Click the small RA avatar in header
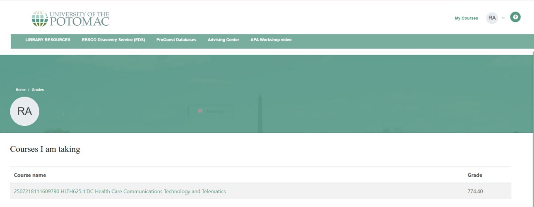 coord(492,18)
